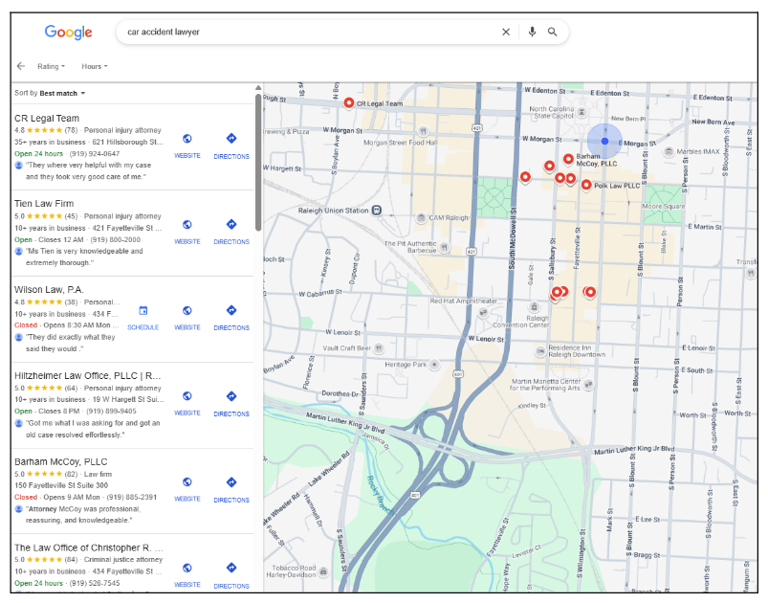Open the Barham McCoy, PLLC listing title
Screen dimensions: 768x603
click(x=61, y=461)
